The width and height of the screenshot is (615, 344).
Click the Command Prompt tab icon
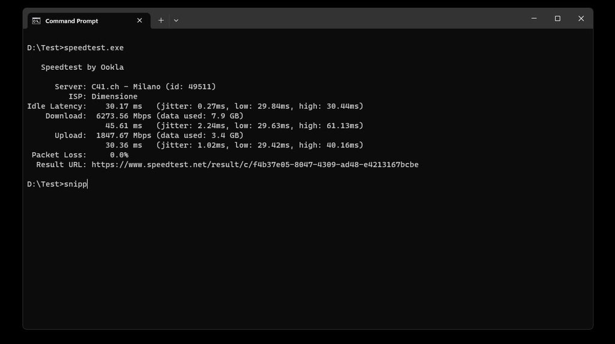37,20
